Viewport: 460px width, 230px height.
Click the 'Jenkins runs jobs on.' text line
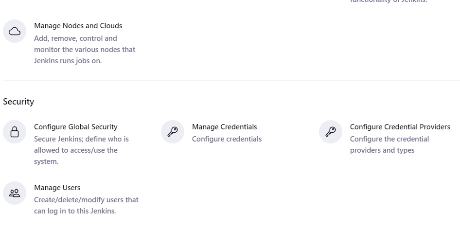click(x=68, y=61)
